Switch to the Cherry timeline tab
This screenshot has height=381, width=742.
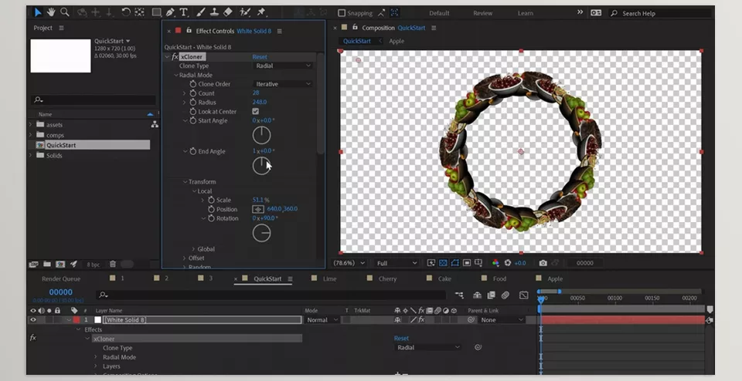pyautogui.click(x=387, y=278)
